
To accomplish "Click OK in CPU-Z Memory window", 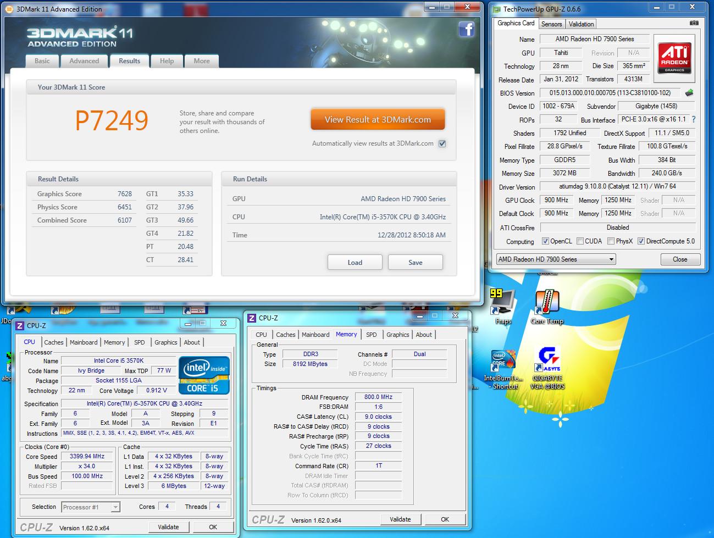I will pos(445,519).
